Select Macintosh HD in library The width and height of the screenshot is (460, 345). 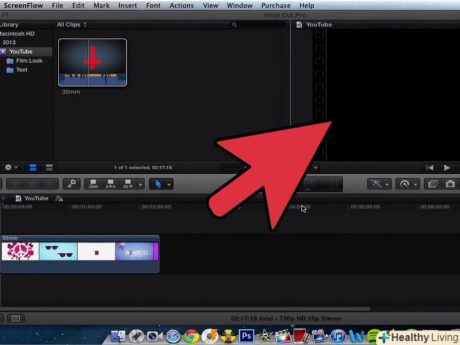(x=17, y=33)
